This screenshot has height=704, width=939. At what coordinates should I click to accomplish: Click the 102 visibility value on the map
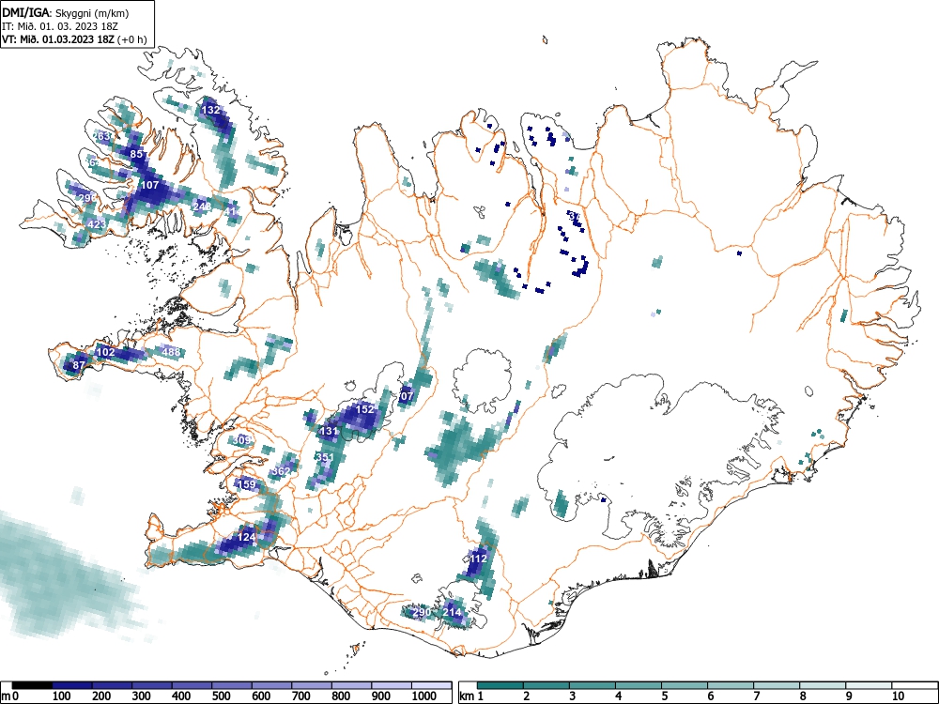[x=105, y=352]
